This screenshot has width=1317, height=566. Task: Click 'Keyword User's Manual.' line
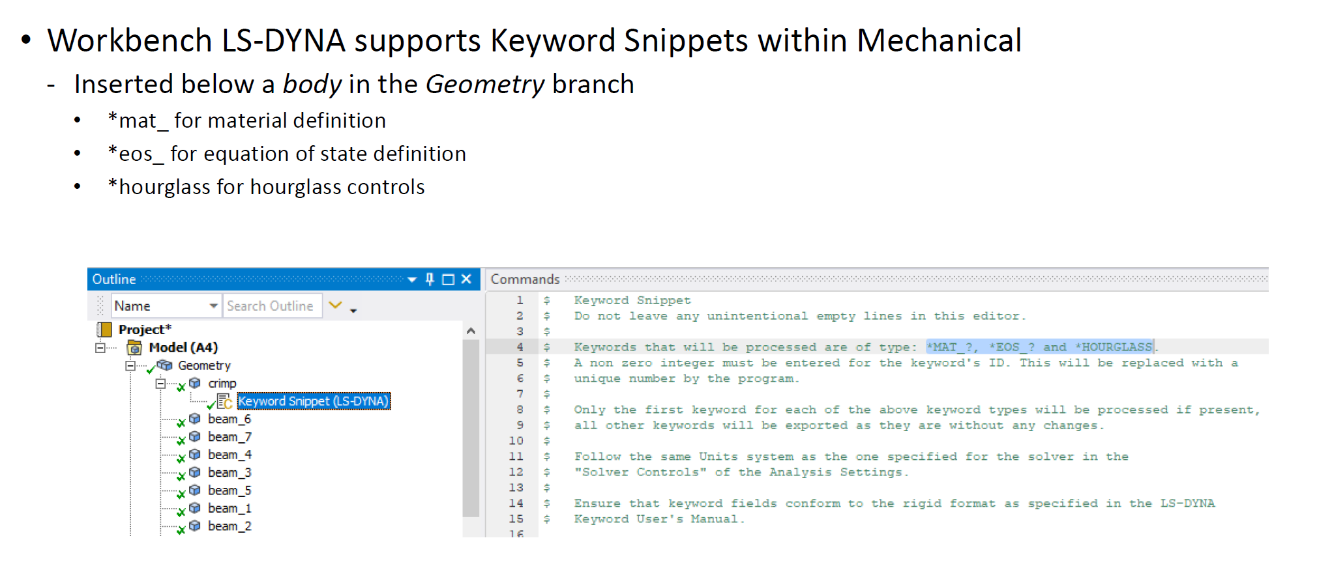[659, 519]
